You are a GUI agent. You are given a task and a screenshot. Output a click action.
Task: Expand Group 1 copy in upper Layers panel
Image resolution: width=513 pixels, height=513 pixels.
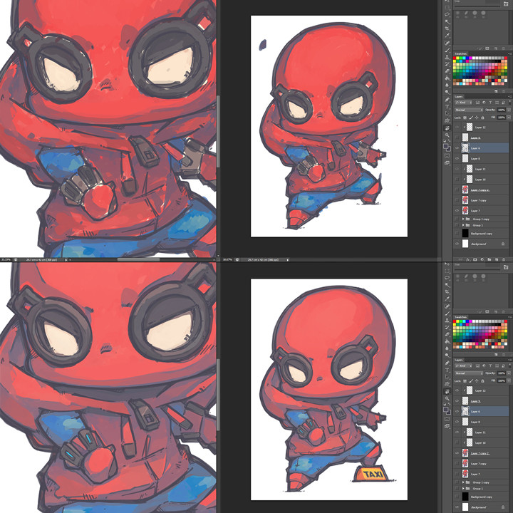463,219
